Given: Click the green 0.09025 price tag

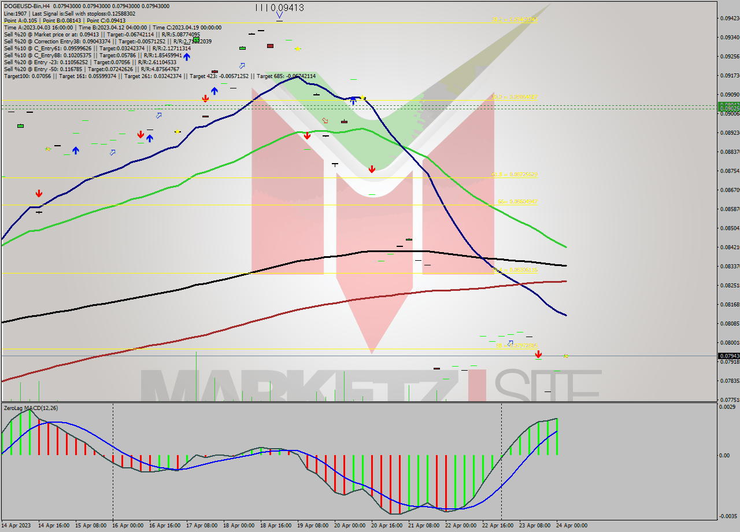Looking at the screenshot, I should click(x=728, y=108).
